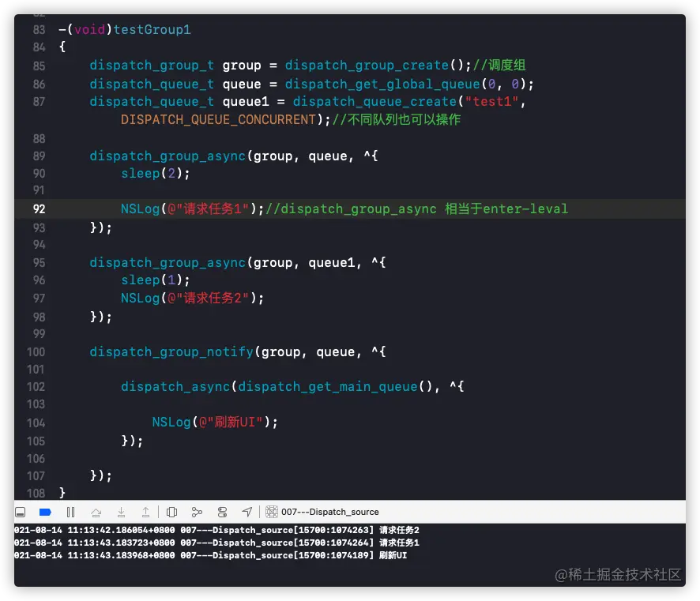Click the "请求任务2" string in code
The width and height of the screenshot is (700, 601).
click(x=208, y=298)
